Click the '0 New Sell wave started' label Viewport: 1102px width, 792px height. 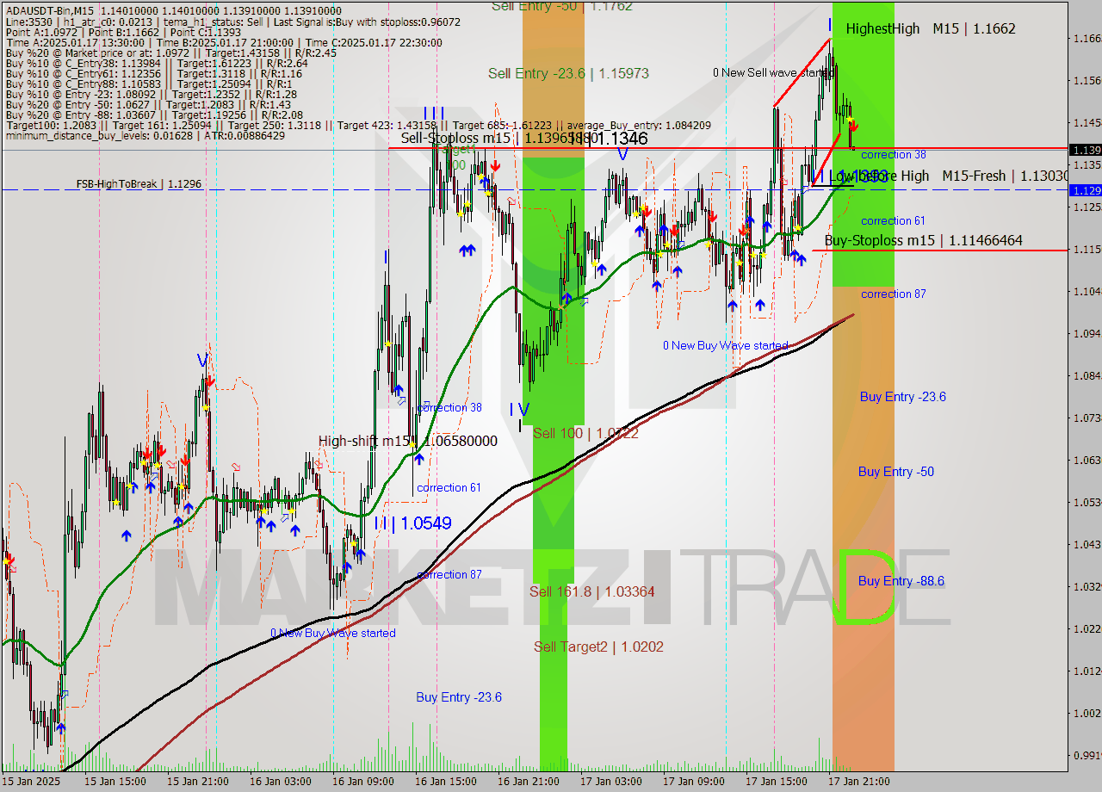tap(772, 73)
